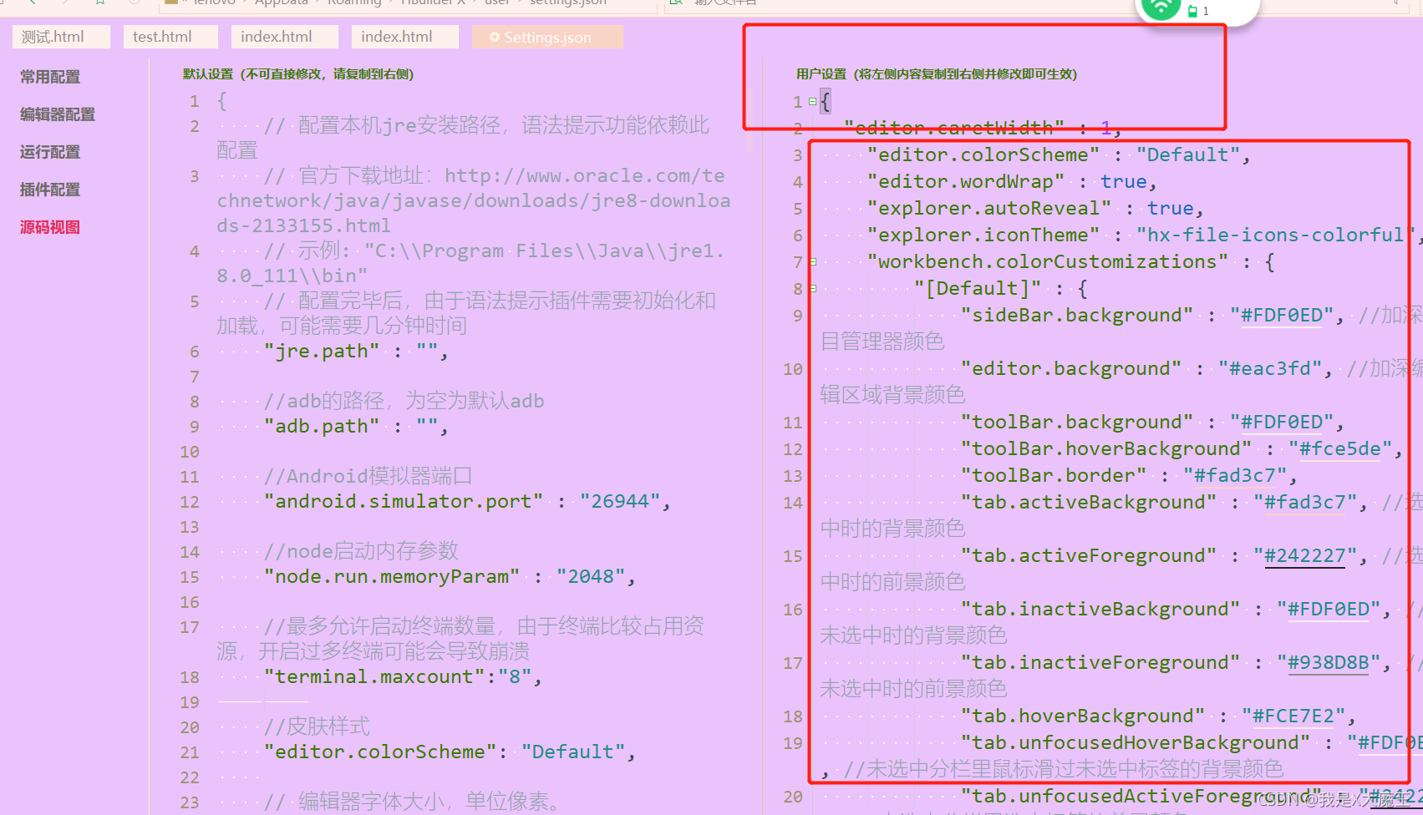Viewport: 1423px width, 815px height.
Task: Place cursor on "jre.path" in default settings
Action: (x=322, y=352)
